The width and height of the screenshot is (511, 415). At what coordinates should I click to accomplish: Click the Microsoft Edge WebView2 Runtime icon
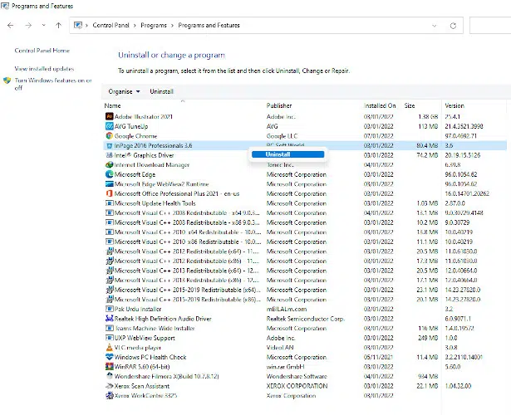(x=110, y=184)
